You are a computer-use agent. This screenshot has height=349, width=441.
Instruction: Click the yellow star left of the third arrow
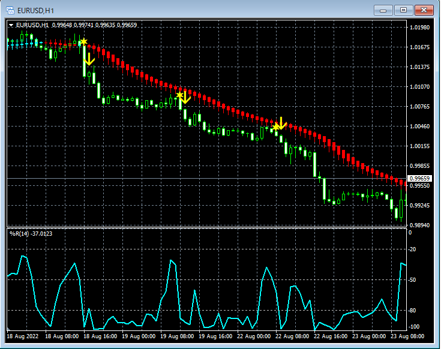(x=275, y=127)
